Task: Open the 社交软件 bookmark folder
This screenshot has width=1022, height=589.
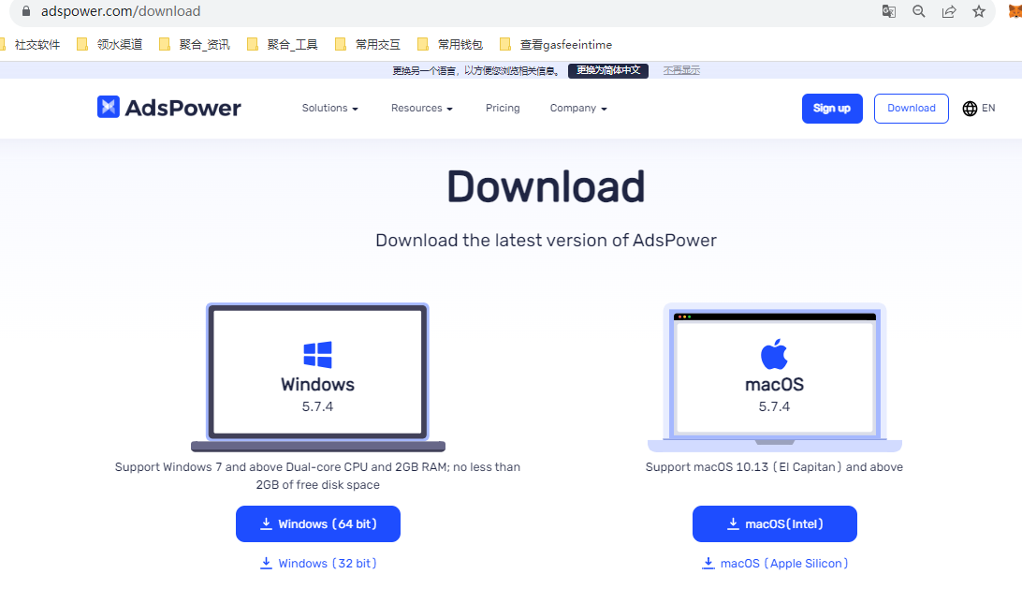Action: click(x=30, y=44)
